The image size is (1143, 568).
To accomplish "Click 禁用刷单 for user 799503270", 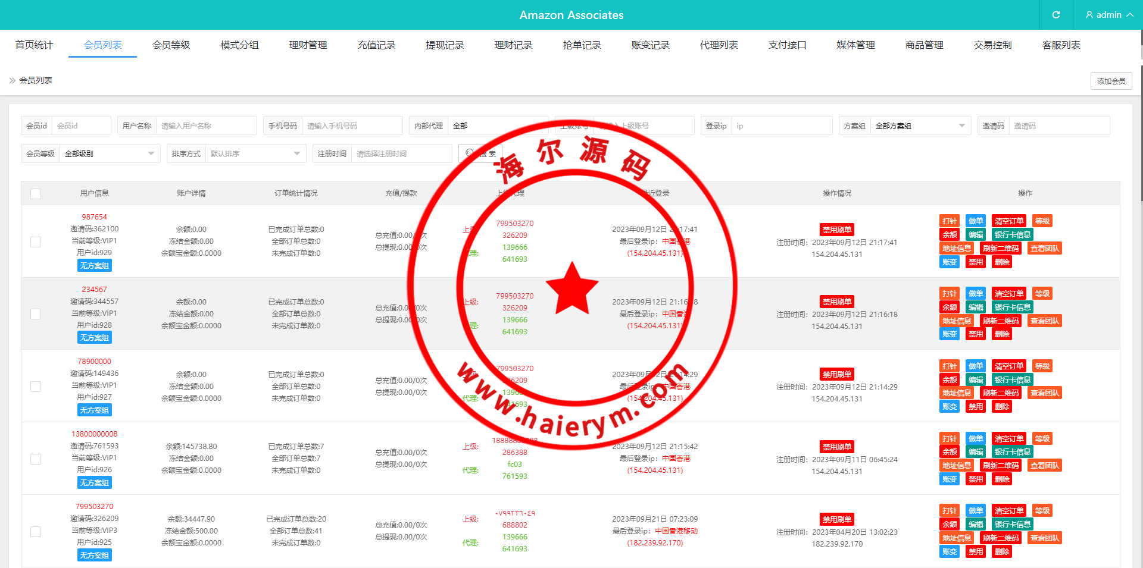I will coord(836,519).
